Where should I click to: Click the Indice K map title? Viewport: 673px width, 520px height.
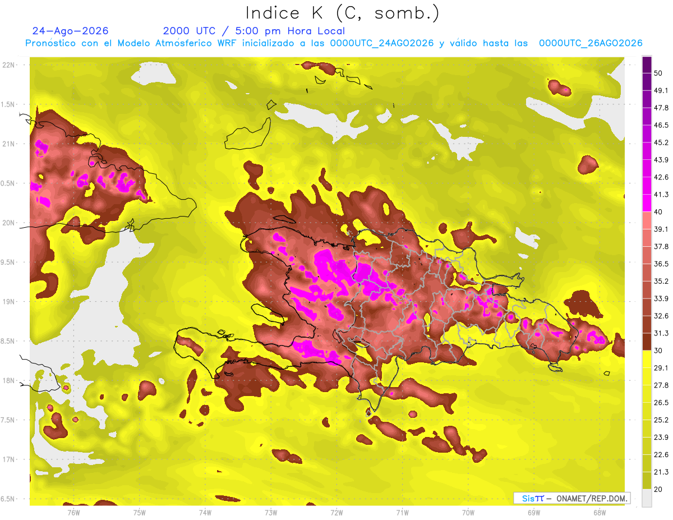point(342,12)
